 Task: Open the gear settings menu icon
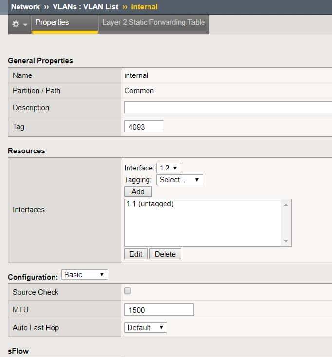pos(19,23)
